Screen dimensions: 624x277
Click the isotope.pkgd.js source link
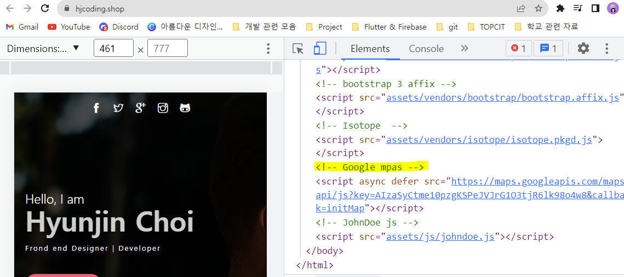[490, 140]
